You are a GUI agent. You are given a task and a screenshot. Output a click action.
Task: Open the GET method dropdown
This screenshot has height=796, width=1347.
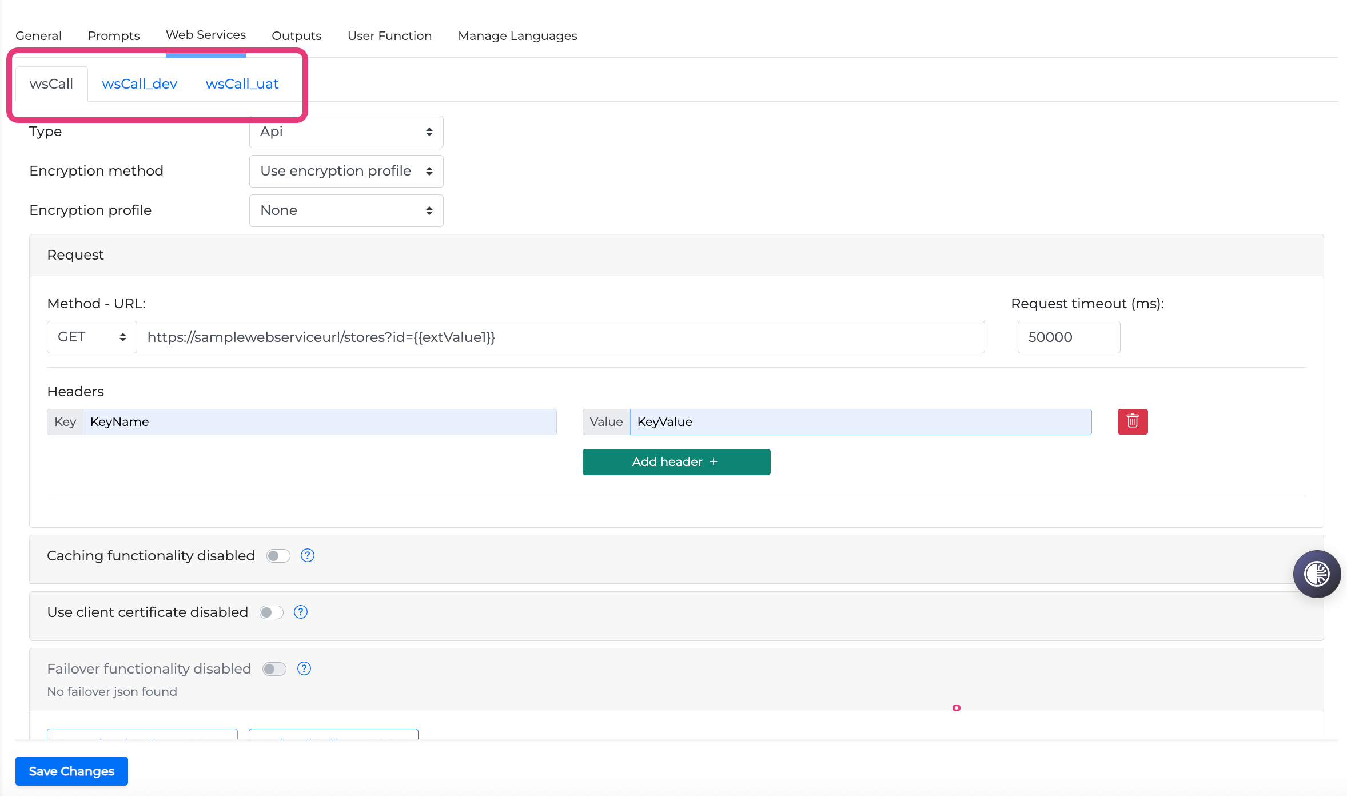click(x=91, y=337)
